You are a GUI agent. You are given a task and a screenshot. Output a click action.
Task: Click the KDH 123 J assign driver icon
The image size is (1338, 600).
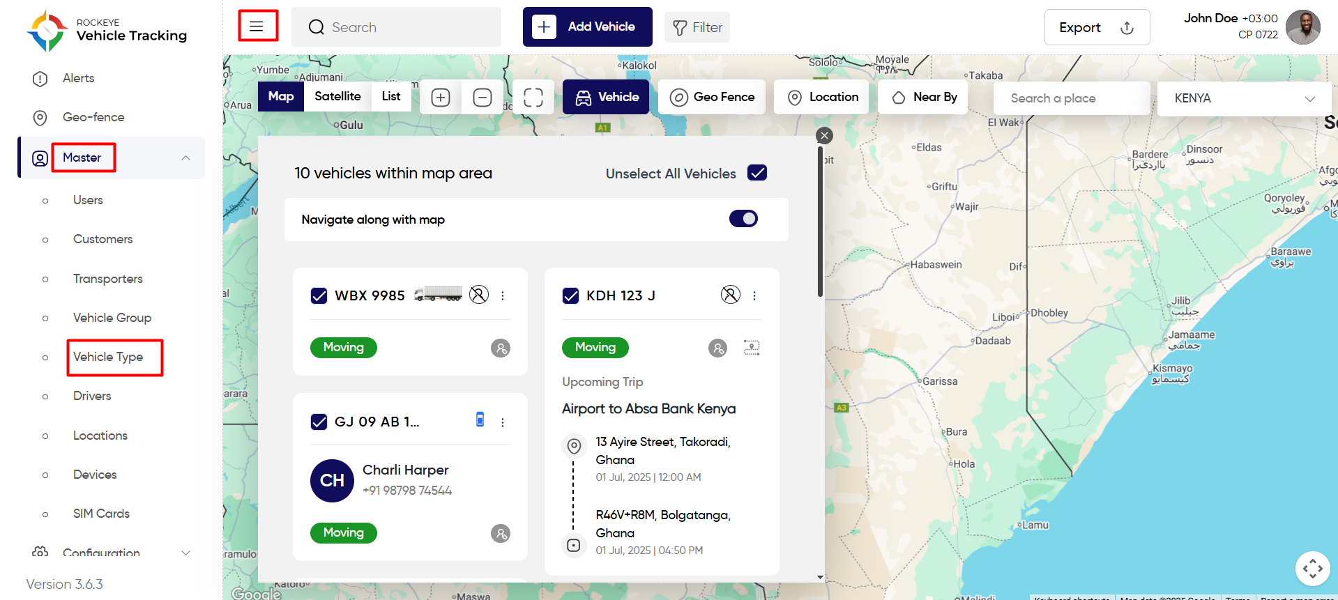coord(718,348)
